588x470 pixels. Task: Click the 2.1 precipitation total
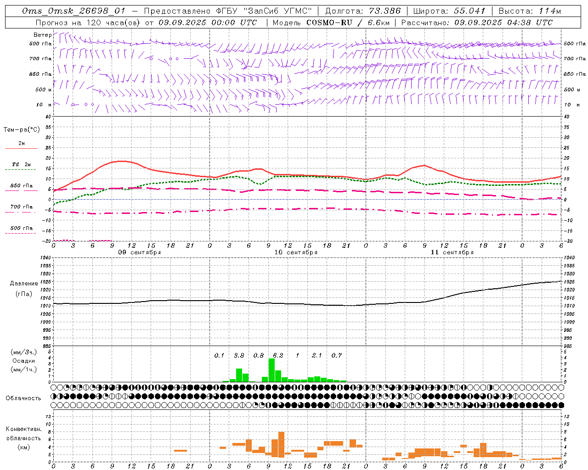point(317,356)
